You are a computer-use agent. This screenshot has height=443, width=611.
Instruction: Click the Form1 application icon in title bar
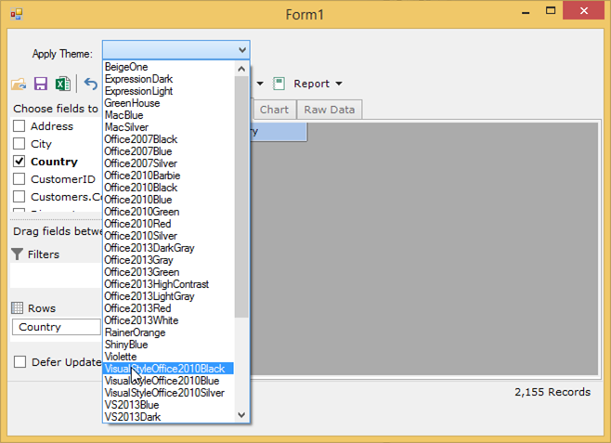(16, 13)
